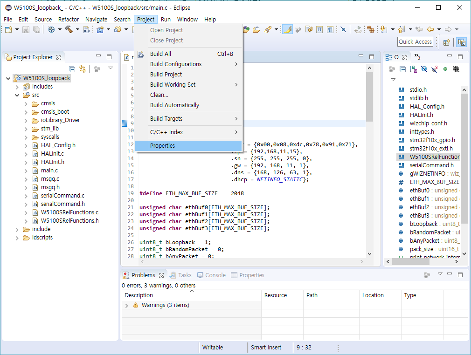Select W5100SRelFunctions.c in Project Explorer
This screenshot has height=355, width=471.
coord(69,212)
